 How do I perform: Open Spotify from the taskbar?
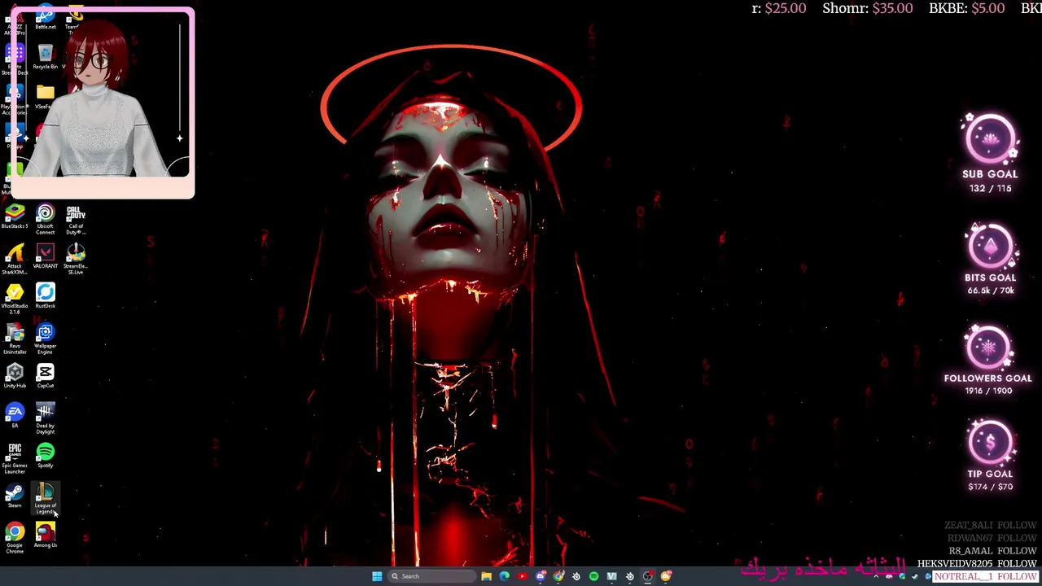coord(593,576)
